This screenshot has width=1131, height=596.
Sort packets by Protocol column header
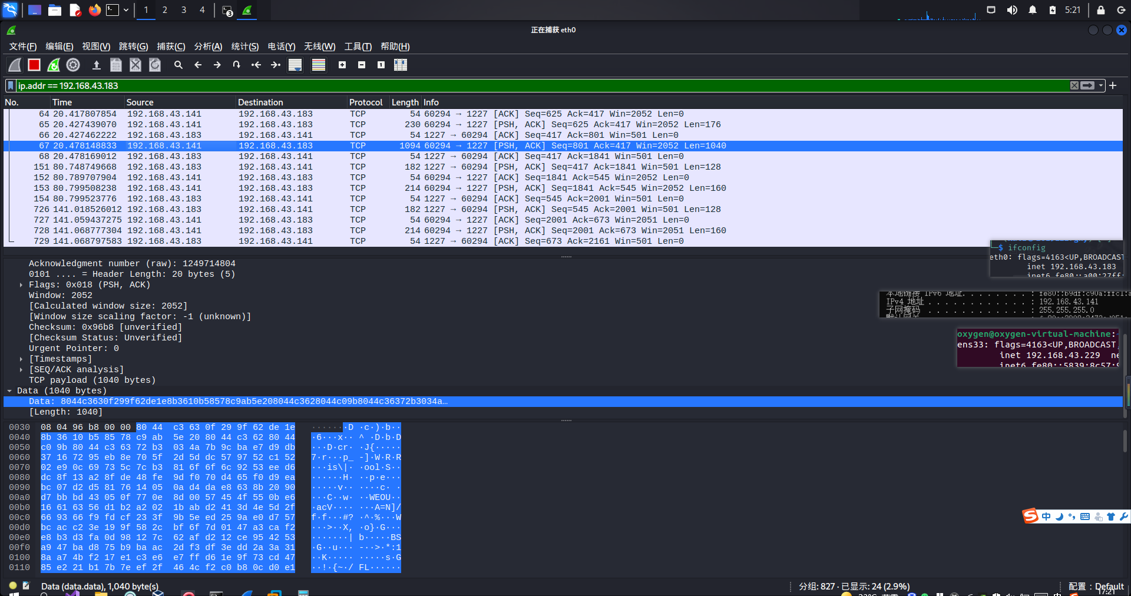pyautogui.click(x=368, y=102)
